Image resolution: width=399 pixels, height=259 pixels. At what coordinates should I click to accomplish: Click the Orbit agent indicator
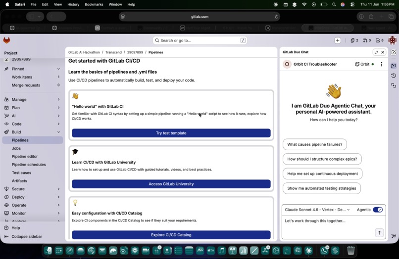[x=364, y=64]
